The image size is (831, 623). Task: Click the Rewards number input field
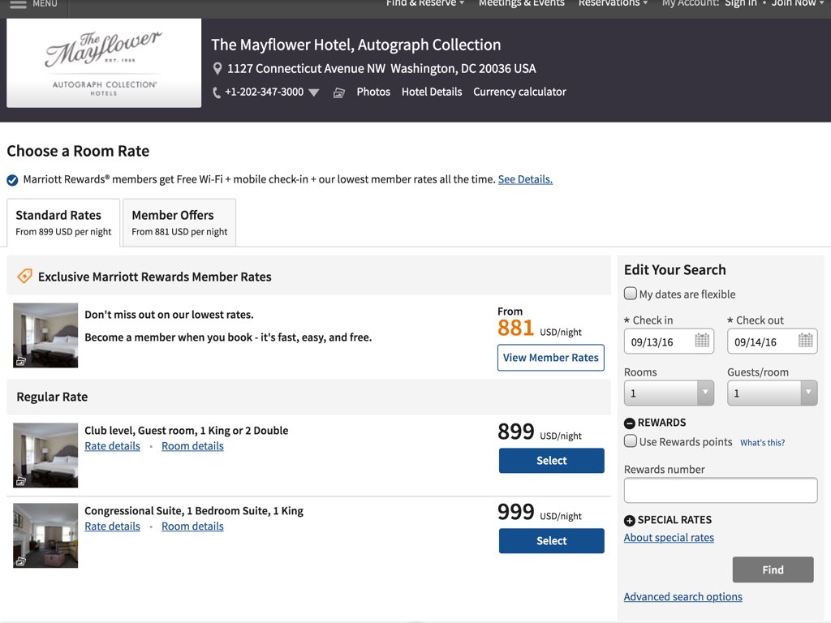721,491
